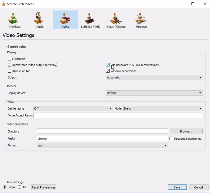Click the snapshot Directory input field
The width and height of the screenshot is (210, 193).
(102, 131)
